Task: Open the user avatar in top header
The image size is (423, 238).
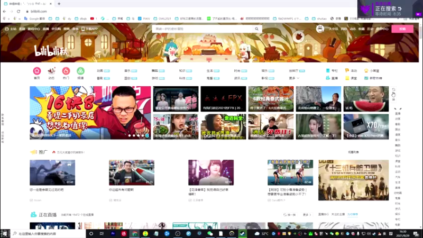Action: pyautogui.click(x=320, y=29)
